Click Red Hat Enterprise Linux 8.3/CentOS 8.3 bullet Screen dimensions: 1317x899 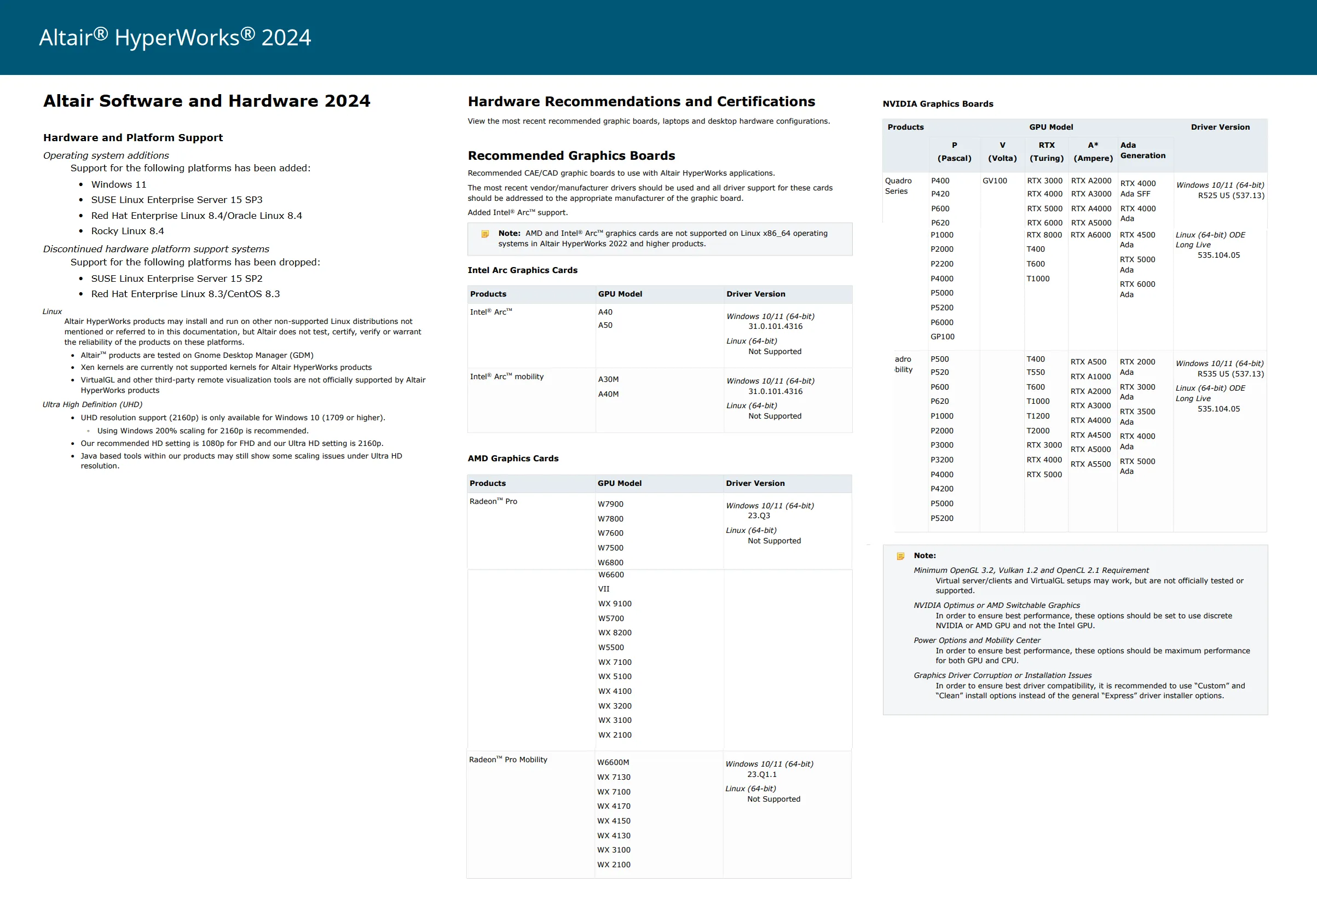pyautogui.click(x=186, y=294)
